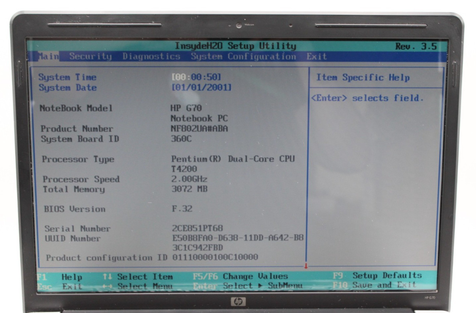Screen dimensions: 476x313
Task: Select BIOS version value F.32
Action: [182, 209]
